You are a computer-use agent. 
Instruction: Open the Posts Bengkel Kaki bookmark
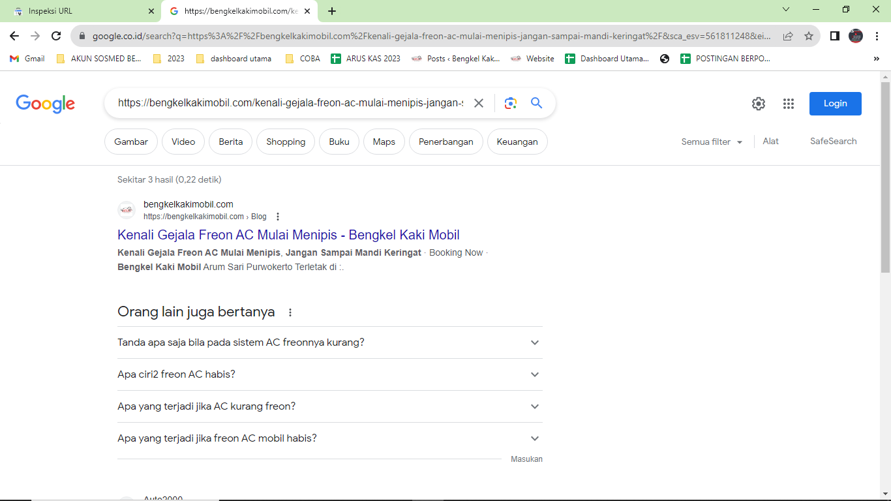point(456,59)
